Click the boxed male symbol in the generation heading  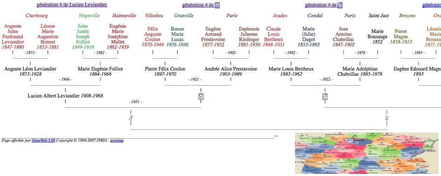pyautogui.click(x=340, y=5)
